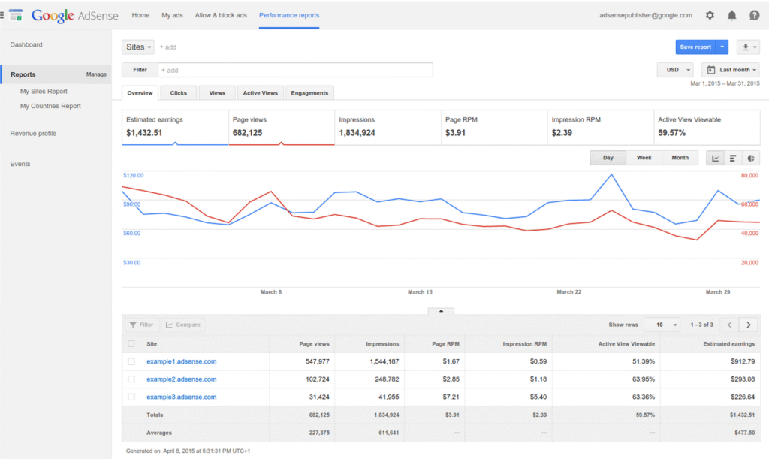Switch to bar chart view
Image resolution: width=769 pixels, height=459 pixels.
coord(733,158)
